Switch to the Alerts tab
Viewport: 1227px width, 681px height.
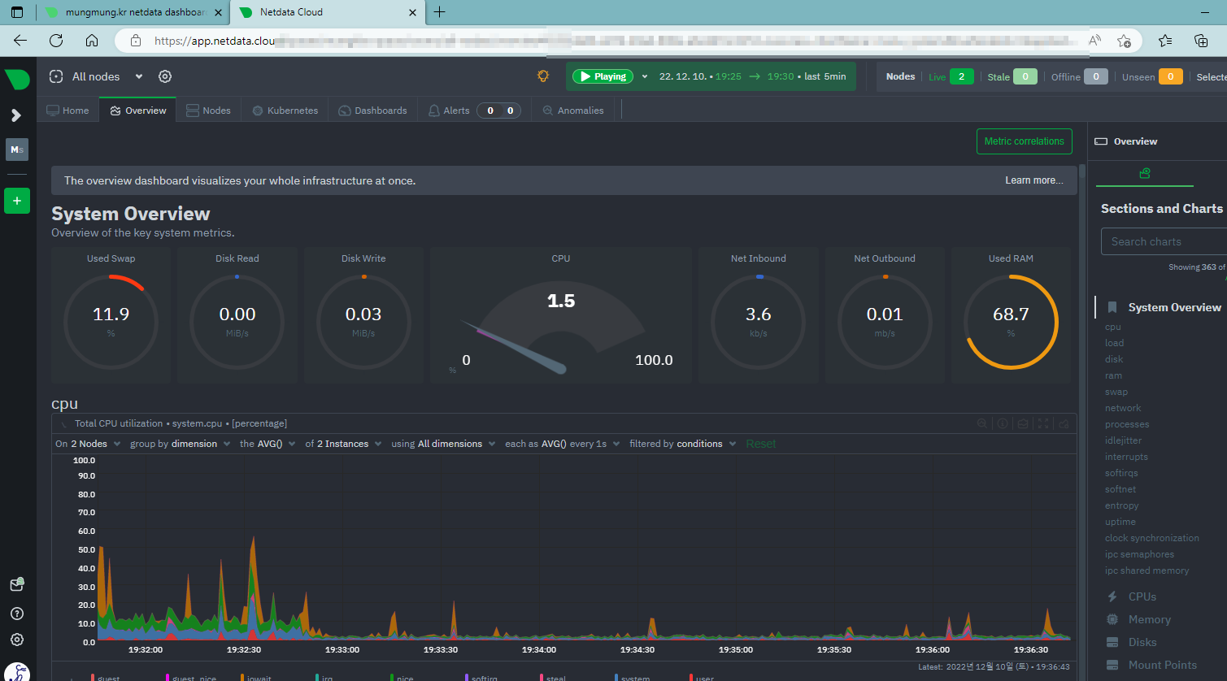(475, 111)
